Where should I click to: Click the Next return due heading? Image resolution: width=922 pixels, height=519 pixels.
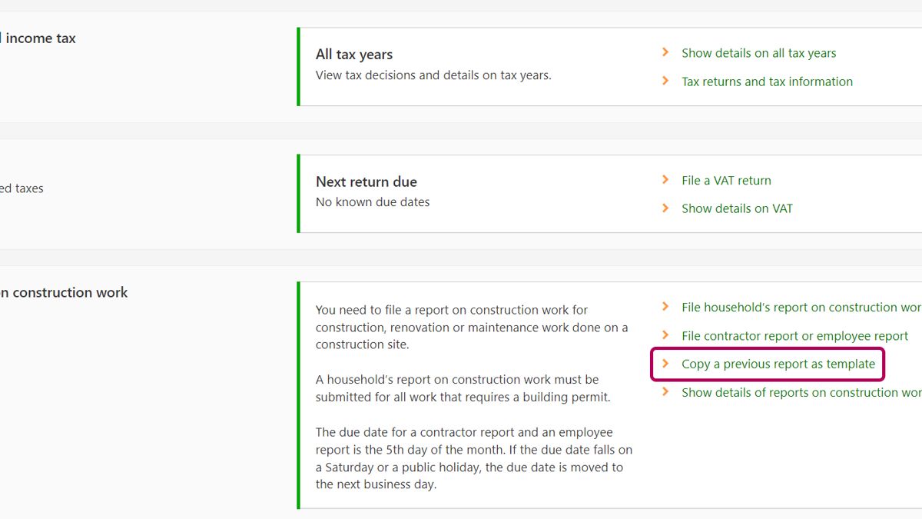(x=366, y=182)
